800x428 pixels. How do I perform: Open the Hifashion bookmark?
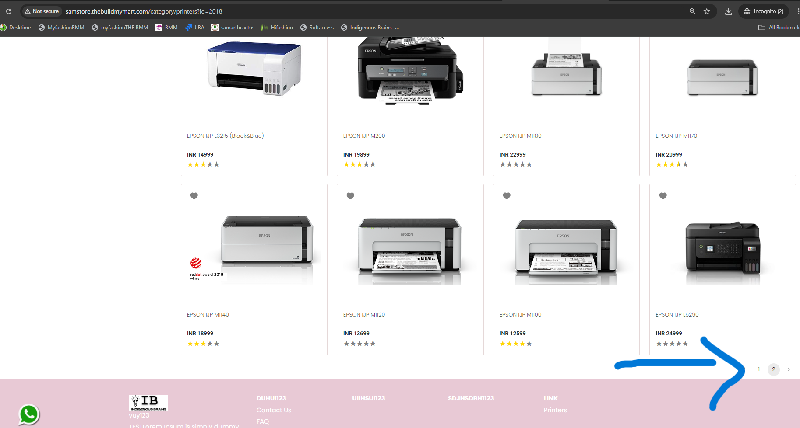(x=277, y=28)
